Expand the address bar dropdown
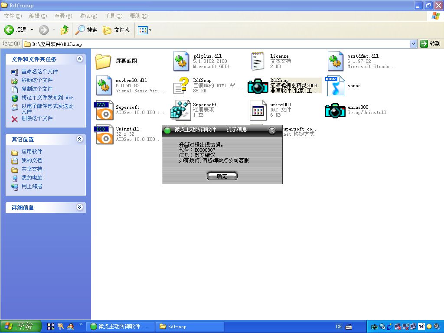 coord(413,44)
